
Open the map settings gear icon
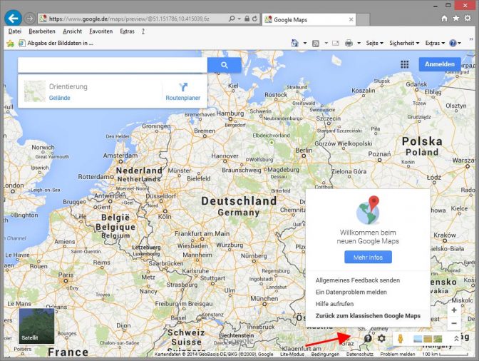tap(381, 338)
